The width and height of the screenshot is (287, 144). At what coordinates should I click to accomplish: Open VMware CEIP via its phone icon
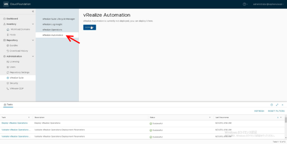(8, 89)
